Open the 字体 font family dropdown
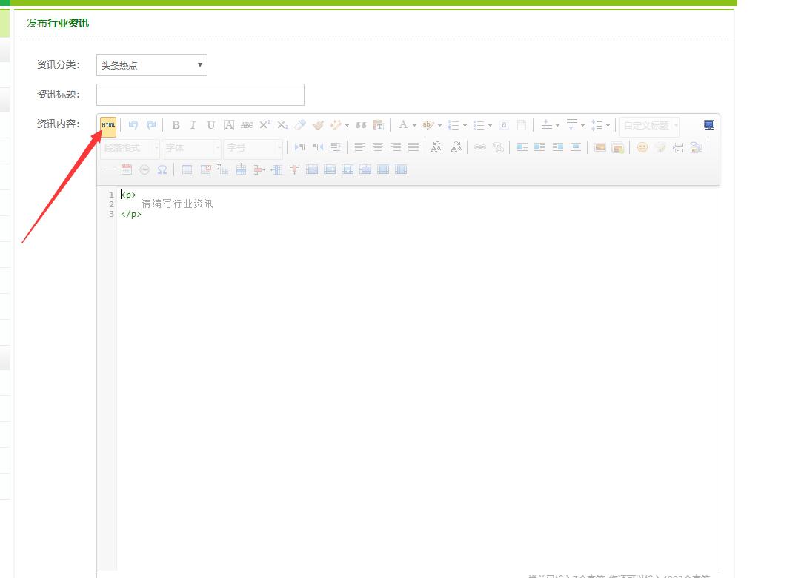Screen dimensions: 804x578 tap(191, 147)
